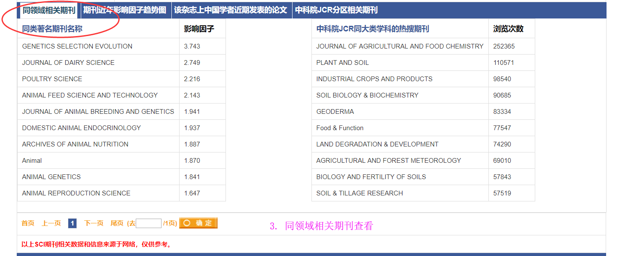Open BIOLOGY AND FERTILITY OF SOILS link
Image resolution: width=622 pixels, height=256 pixels.
point(371,177)
